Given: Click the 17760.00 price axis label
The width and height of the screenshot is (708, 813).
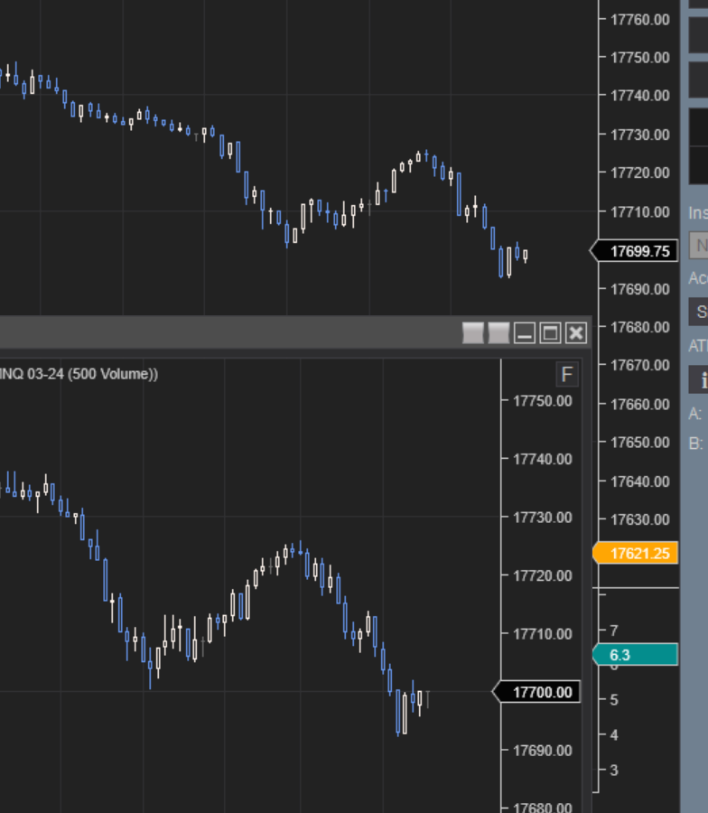Looking at the screenshot, I should click(x=639, y=19).
